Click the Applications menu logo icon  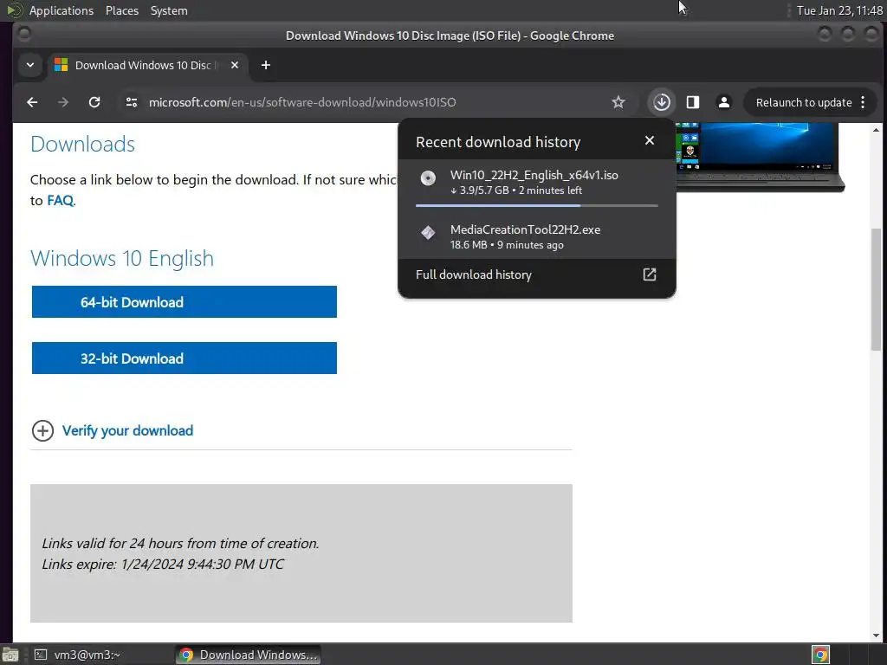pyautogui.click(x=14, y=10)
